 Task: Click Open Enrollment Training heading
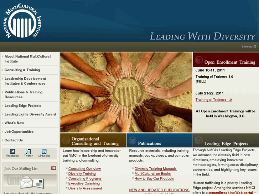click(x=230, y=62)
